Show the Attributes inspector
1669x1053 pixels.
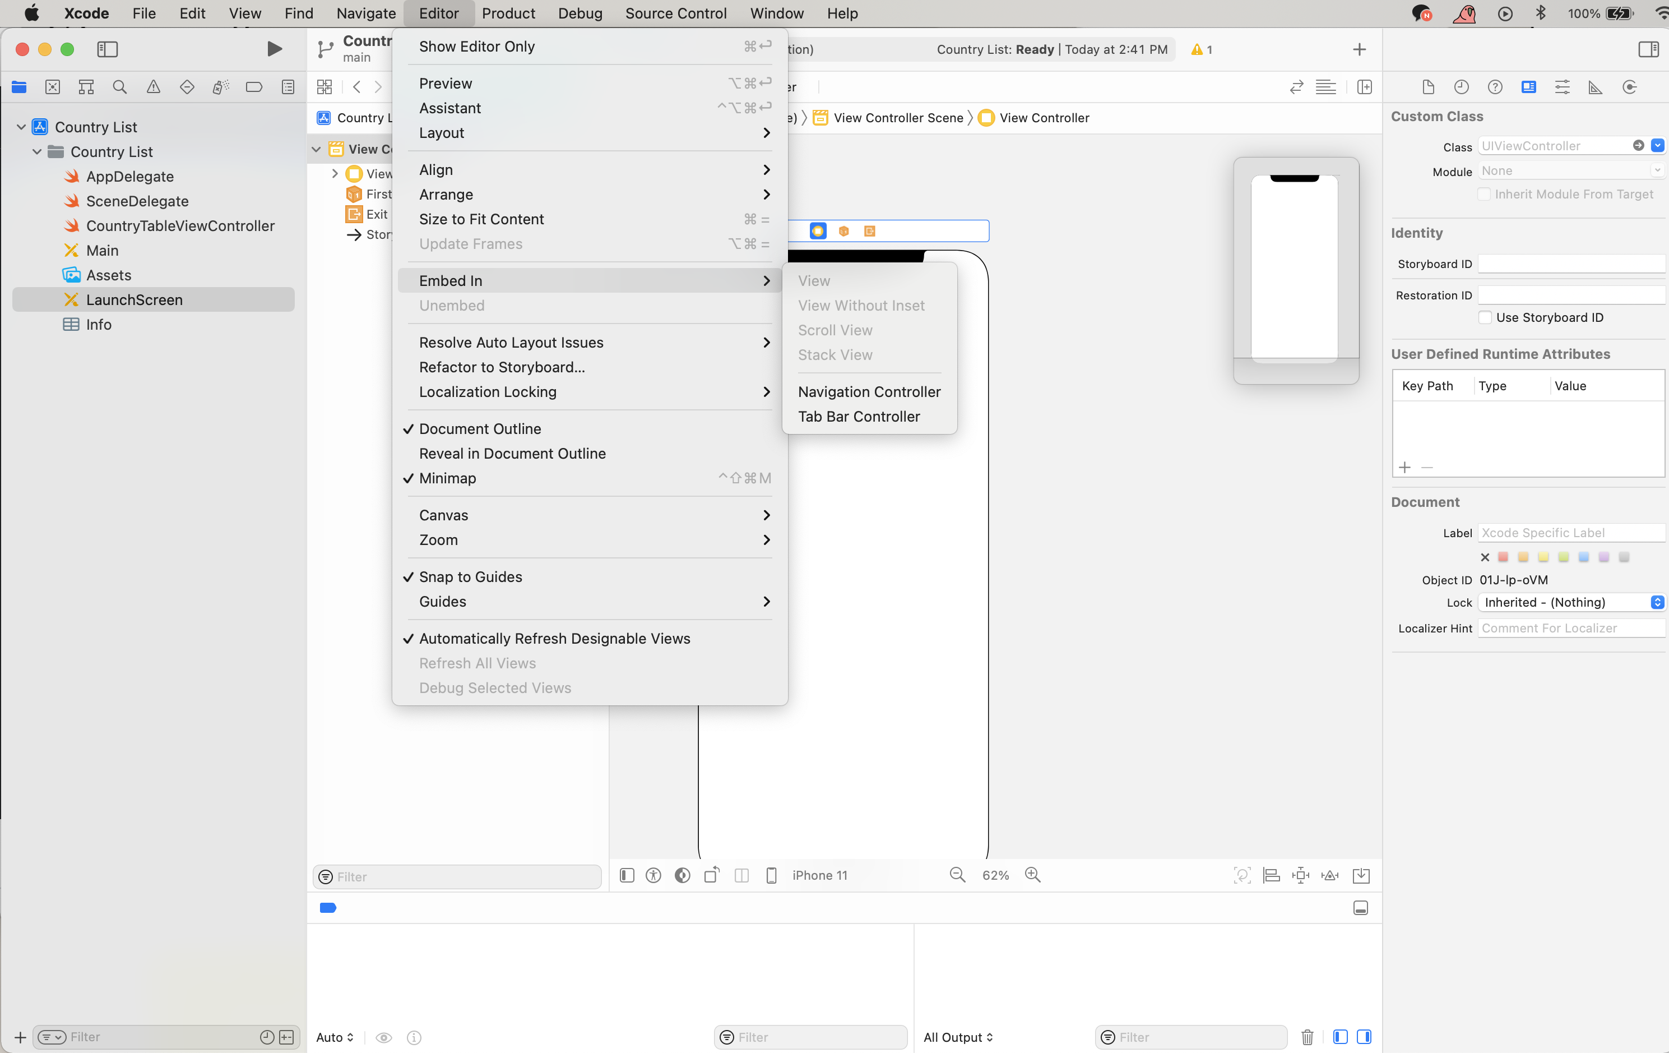(1563, 87)
